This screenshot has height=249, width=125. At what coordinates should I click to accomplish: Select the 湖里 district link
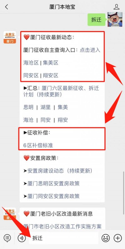pos(45,107)
